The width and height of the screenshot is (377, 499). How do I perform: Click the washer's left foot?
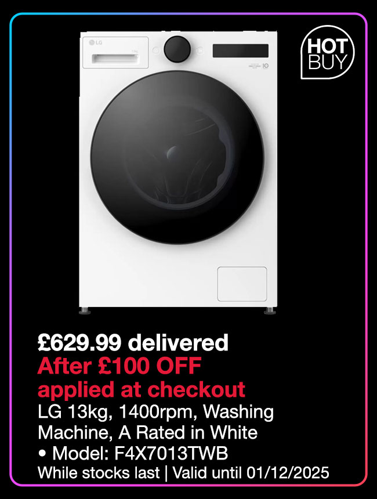point(85,311)
